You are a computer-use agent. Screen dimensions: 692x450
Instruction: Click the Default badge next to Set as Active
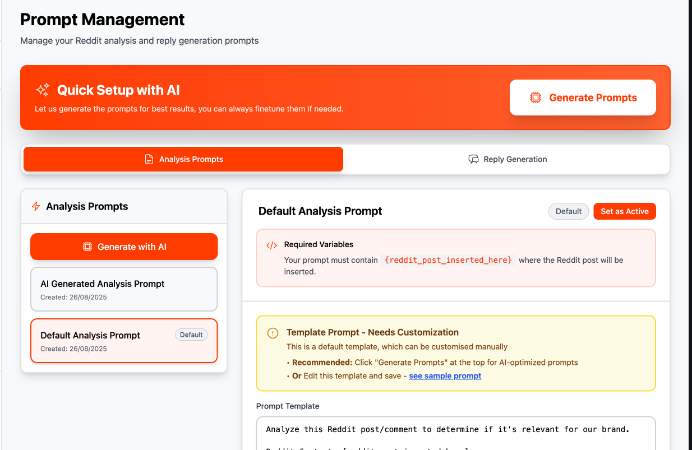click(x=569, y=211)
